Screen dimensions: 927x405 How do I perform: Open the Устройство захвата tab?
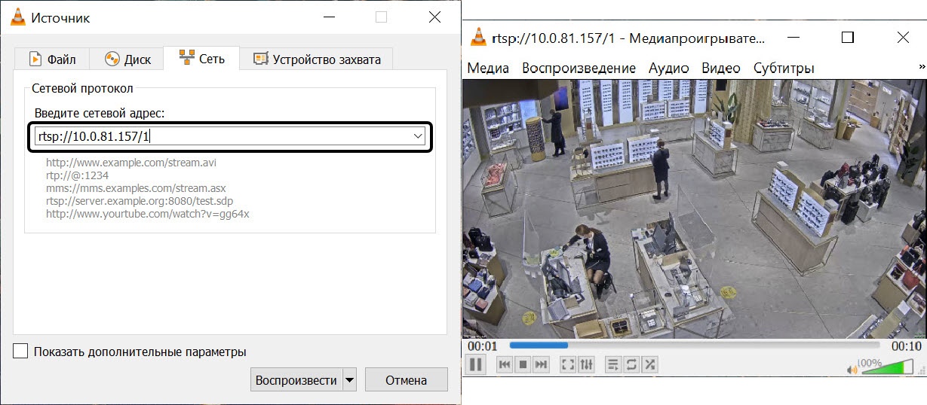pos(317,59)
